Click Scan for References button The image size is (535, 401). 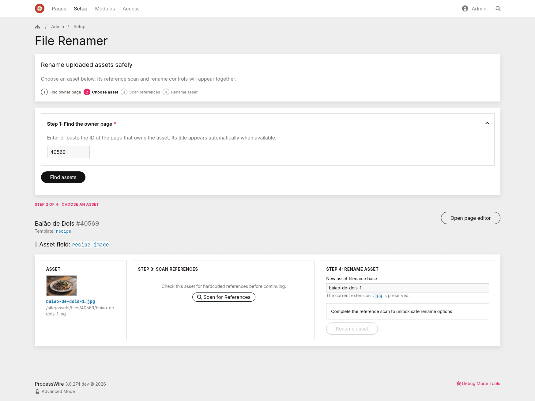pyautogui.click(x=224, y=297)
